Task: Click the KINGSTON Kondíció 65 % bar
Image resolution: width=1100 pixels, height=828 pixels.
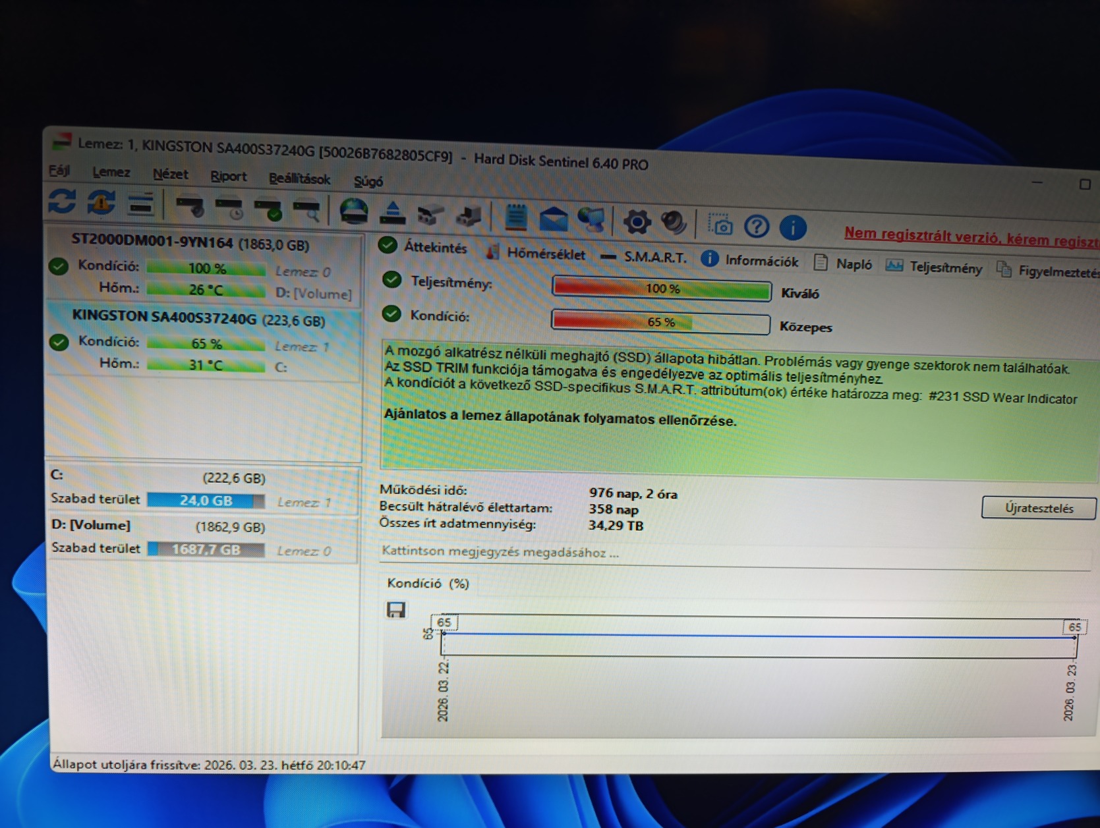Action: coord(206,343)
